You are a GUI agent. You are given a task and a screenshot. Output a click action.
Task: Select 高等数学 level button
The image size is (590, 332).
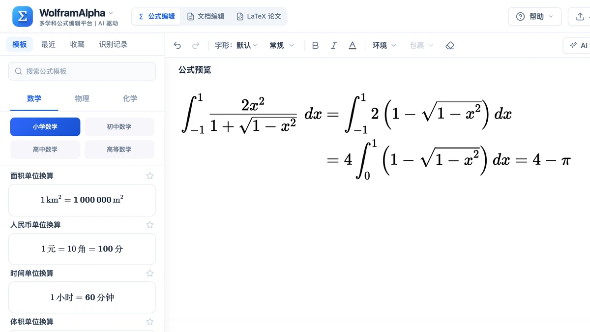(119, 150)
